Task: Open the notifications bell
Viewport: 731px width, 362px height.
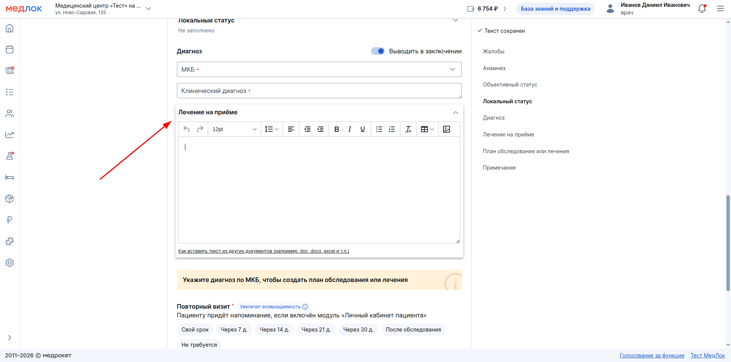Action: click(x=702, y=9)
